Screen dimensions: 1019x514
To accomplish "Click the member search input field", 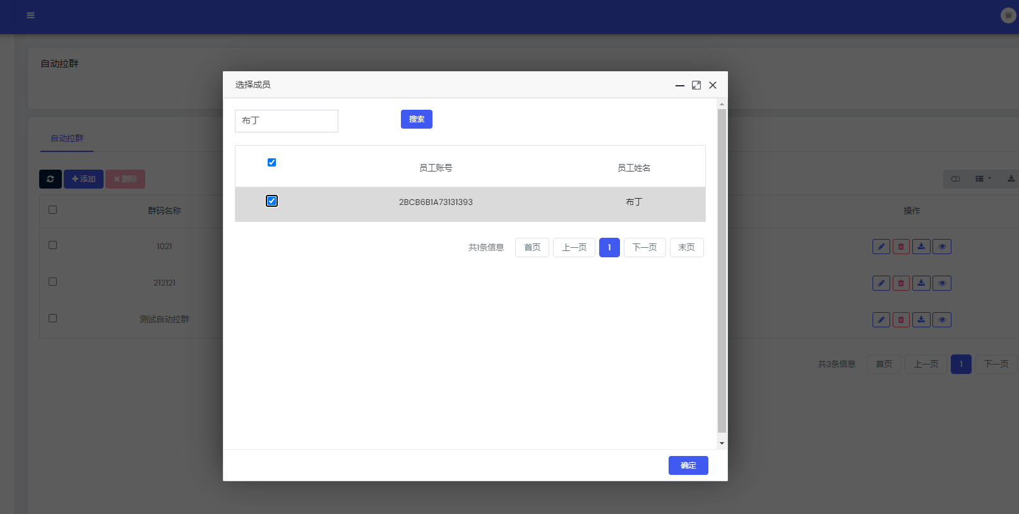I will pyautogui.click(x=287, y=121).
